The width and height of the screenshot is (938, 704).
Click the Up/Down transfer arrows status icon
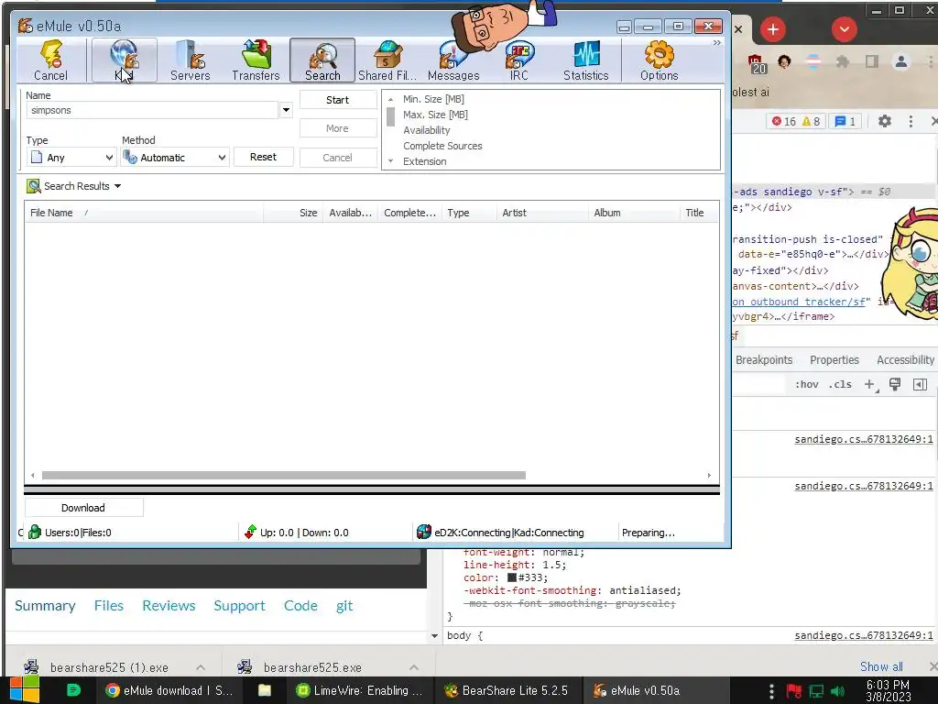pos(250,532)
